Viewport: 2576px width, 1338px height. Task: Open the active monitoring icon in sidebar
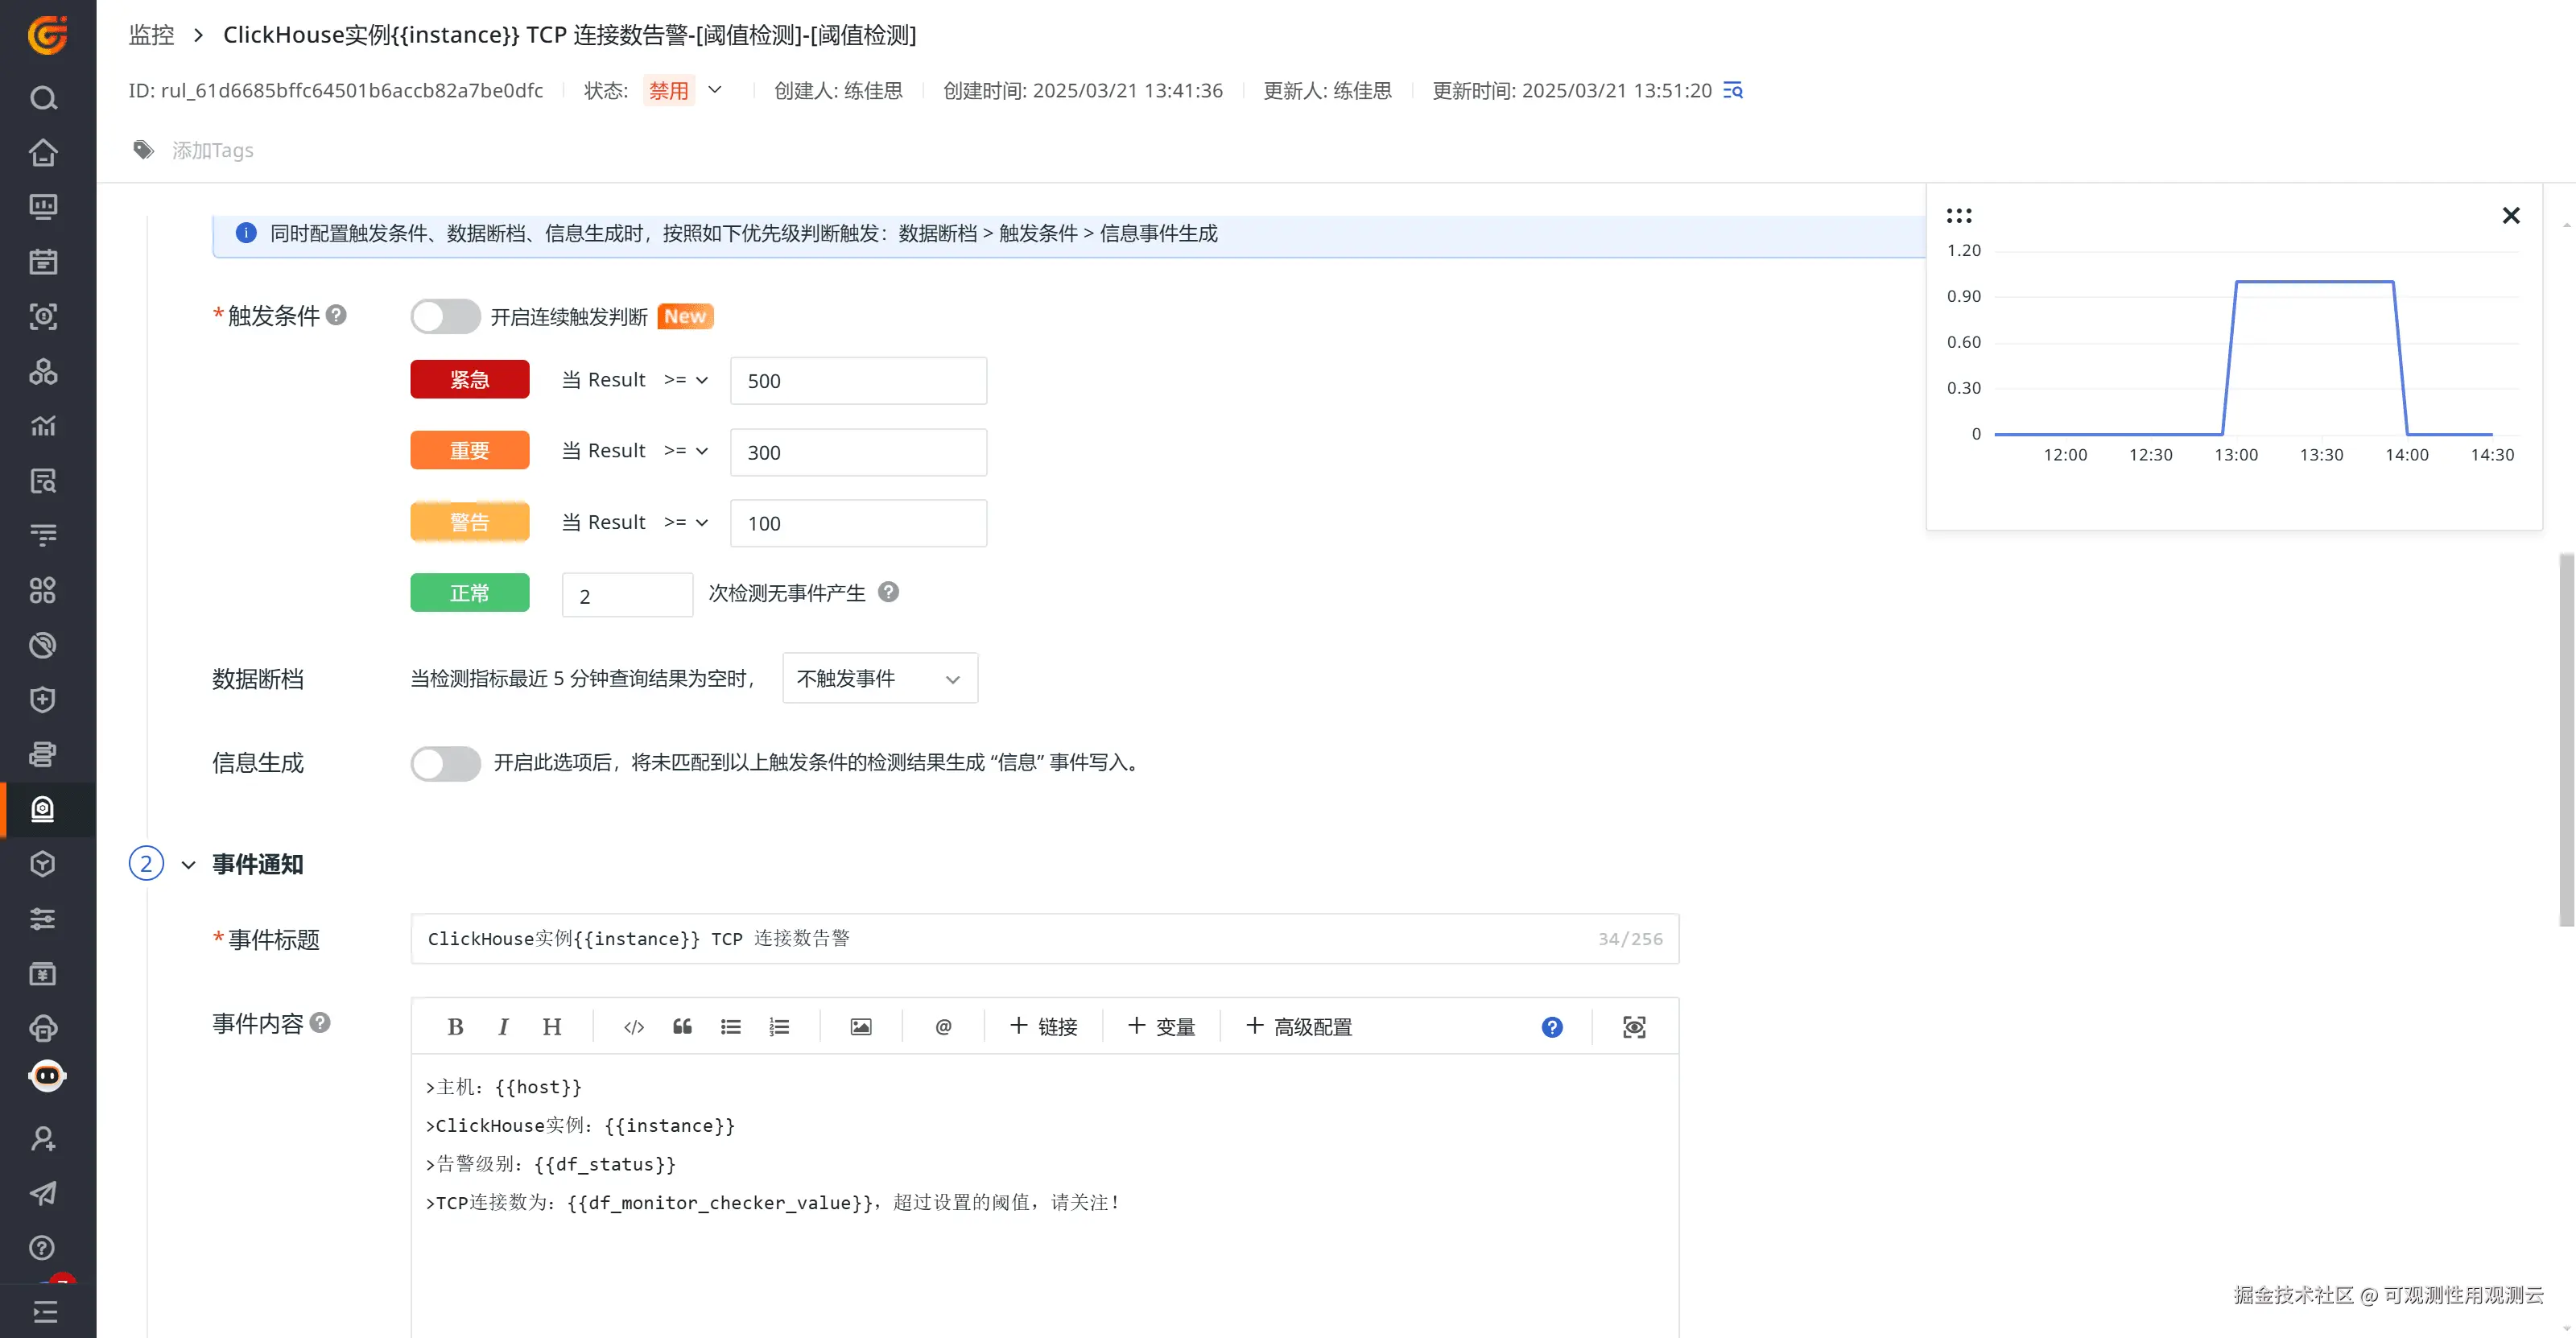pyautogui.click(x=43, y=809)
